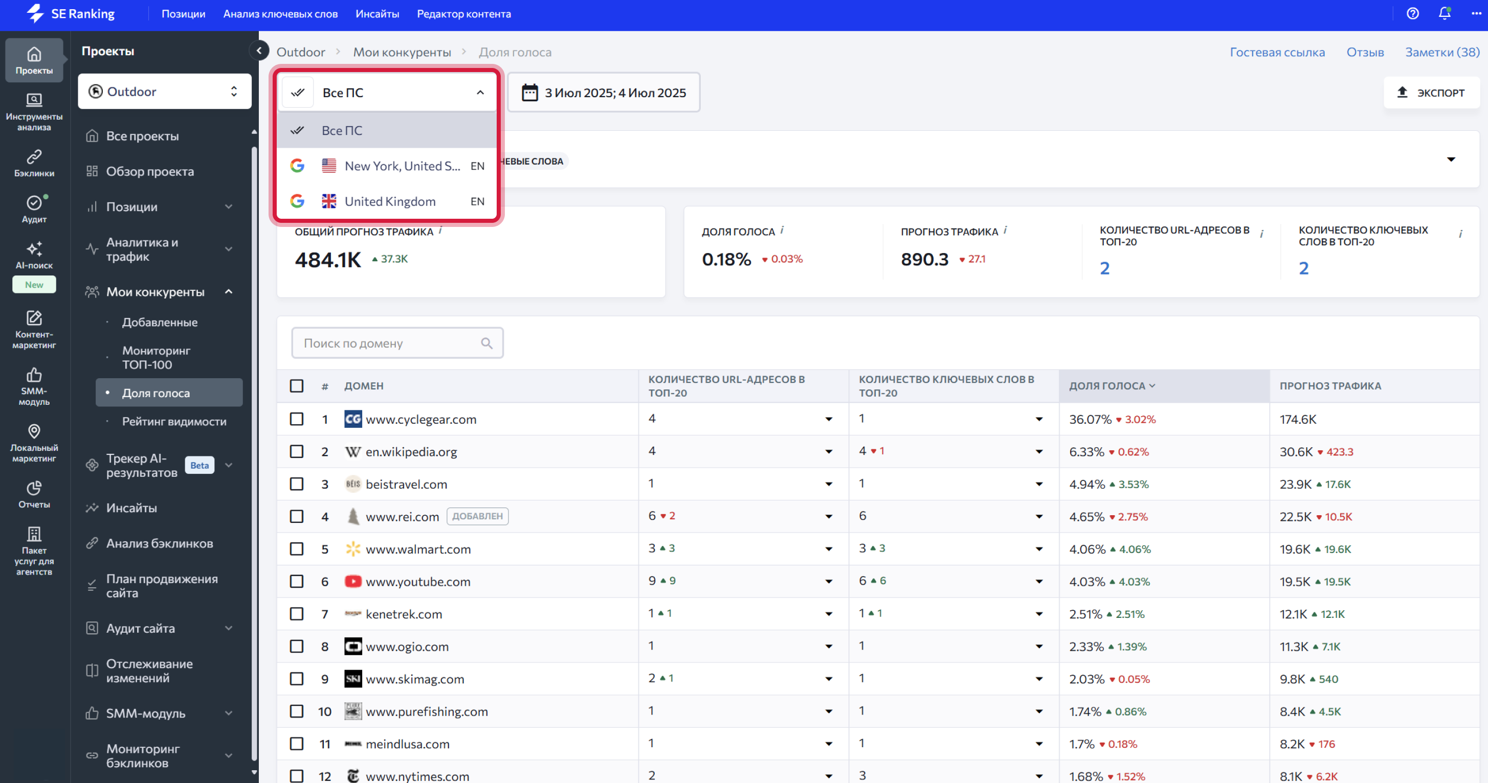Viewport: 1488px width, 783px height.
Task: Click the Audit sidebar icon
Action: click(x=34, y=209)
